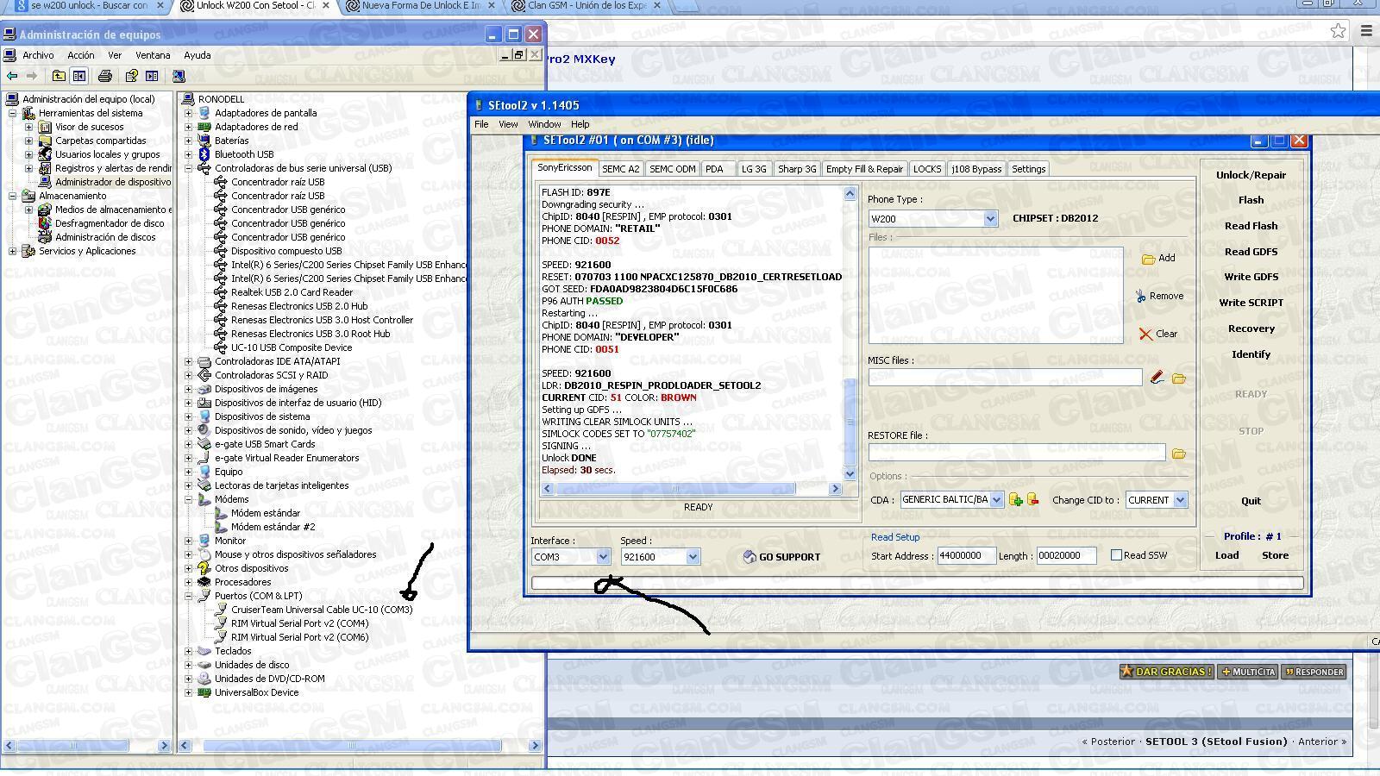
Task: Click the Quit button
Action: click(1251, 501)
